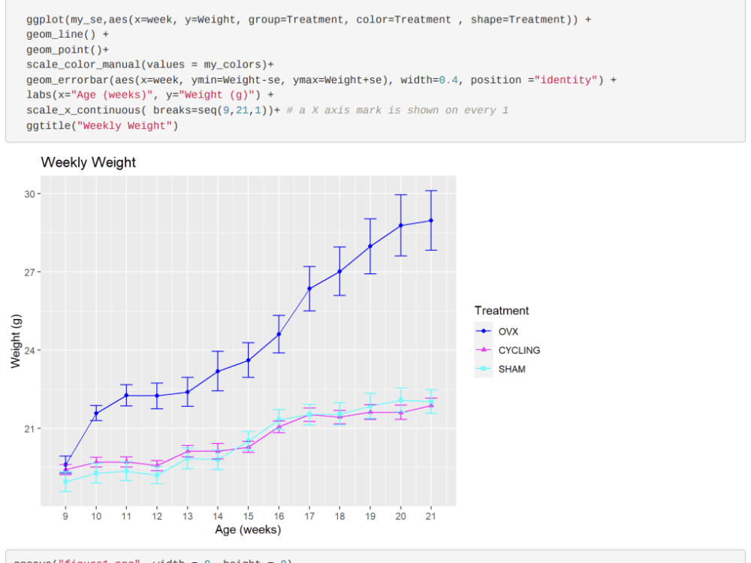Click the topmost OVX data point at week 21

click(x=431, y=220)
